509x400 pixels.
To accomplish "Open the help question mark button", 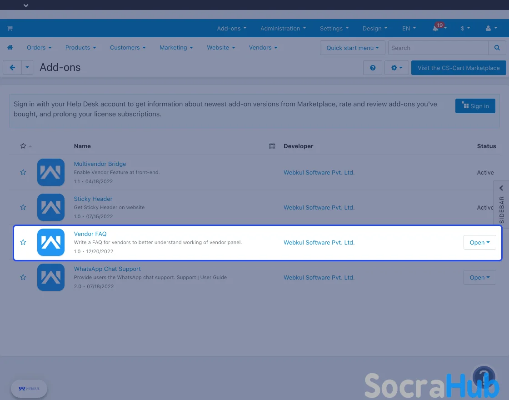I will tap(373, 68).
